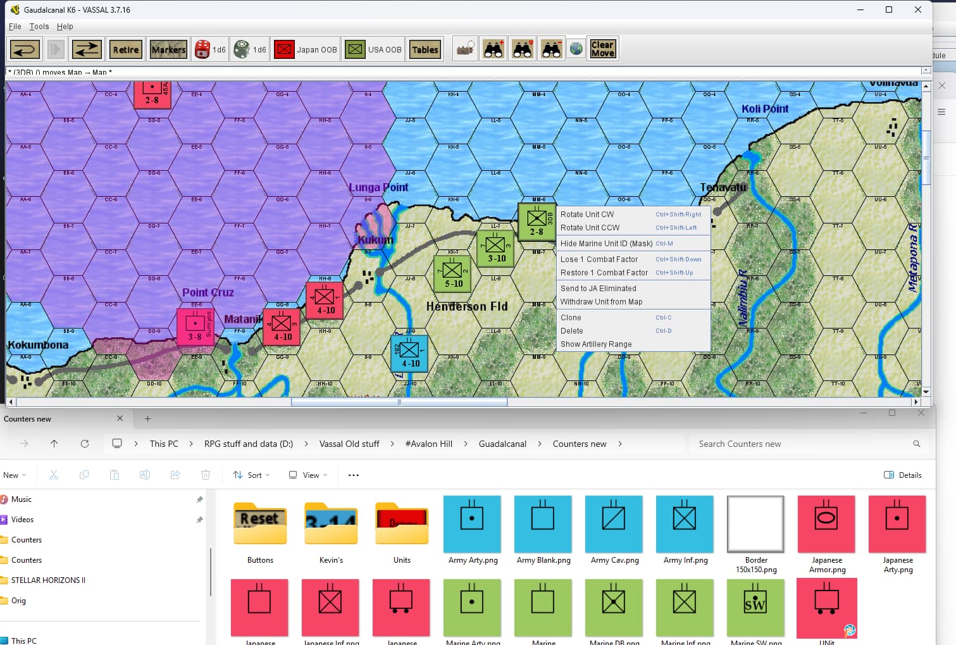Click the Clear Move button

click(602, 49)
